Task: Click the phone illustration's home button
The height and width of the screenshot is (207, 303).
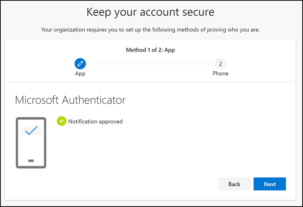Action: [x=31, y=161]
